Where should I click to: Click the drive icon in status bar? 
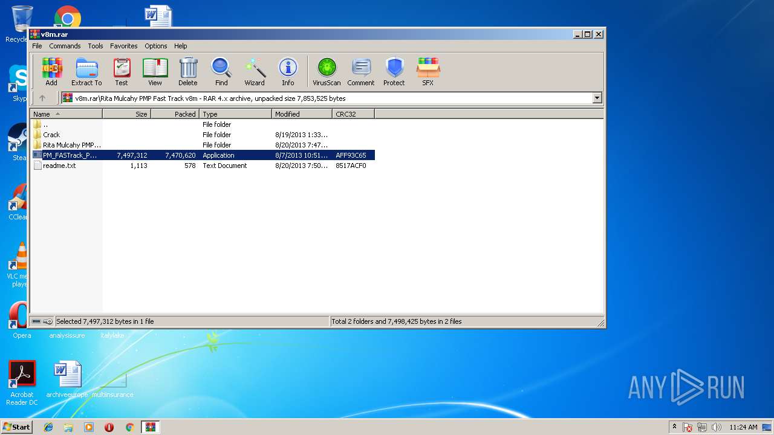(37, 321)
